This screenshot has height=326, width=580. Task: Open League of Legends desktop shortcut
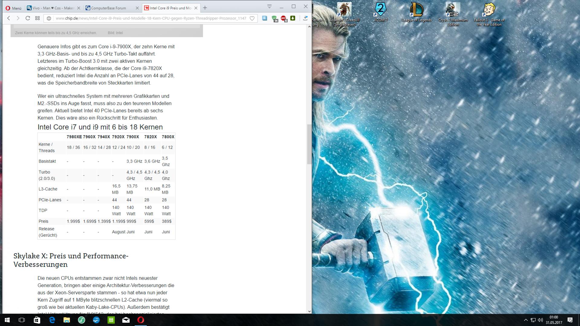[416, 12]
